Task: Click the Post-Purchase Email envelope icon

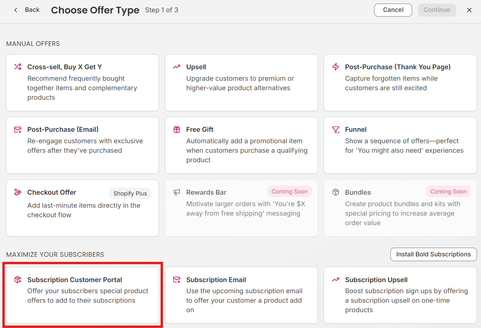Action: tap(18, 130)
